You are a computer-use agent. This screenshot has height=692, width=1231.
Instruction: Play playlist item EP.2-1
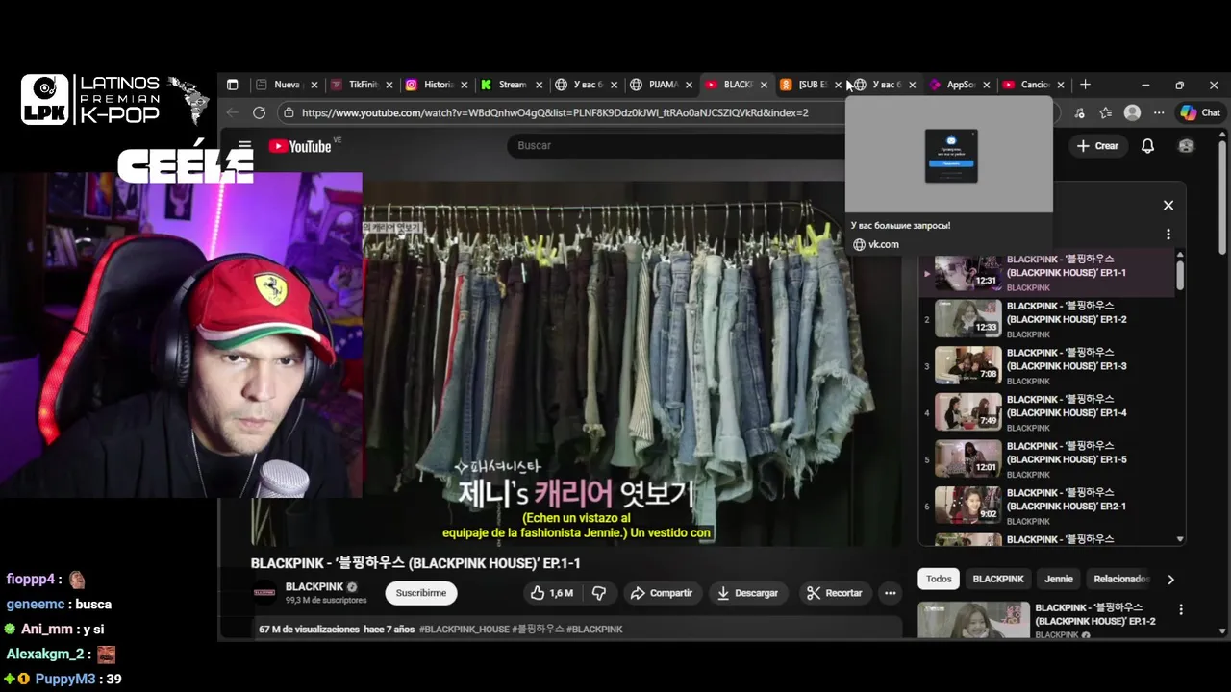click(1046, 506)
